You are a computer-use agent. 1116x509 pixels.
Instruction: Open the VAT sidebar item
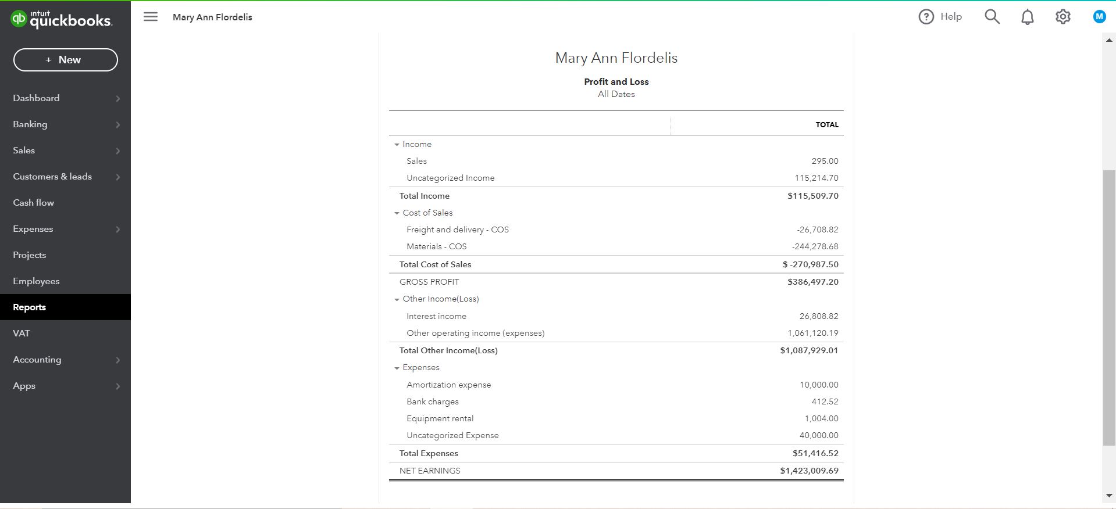click(x=22, y=334)
